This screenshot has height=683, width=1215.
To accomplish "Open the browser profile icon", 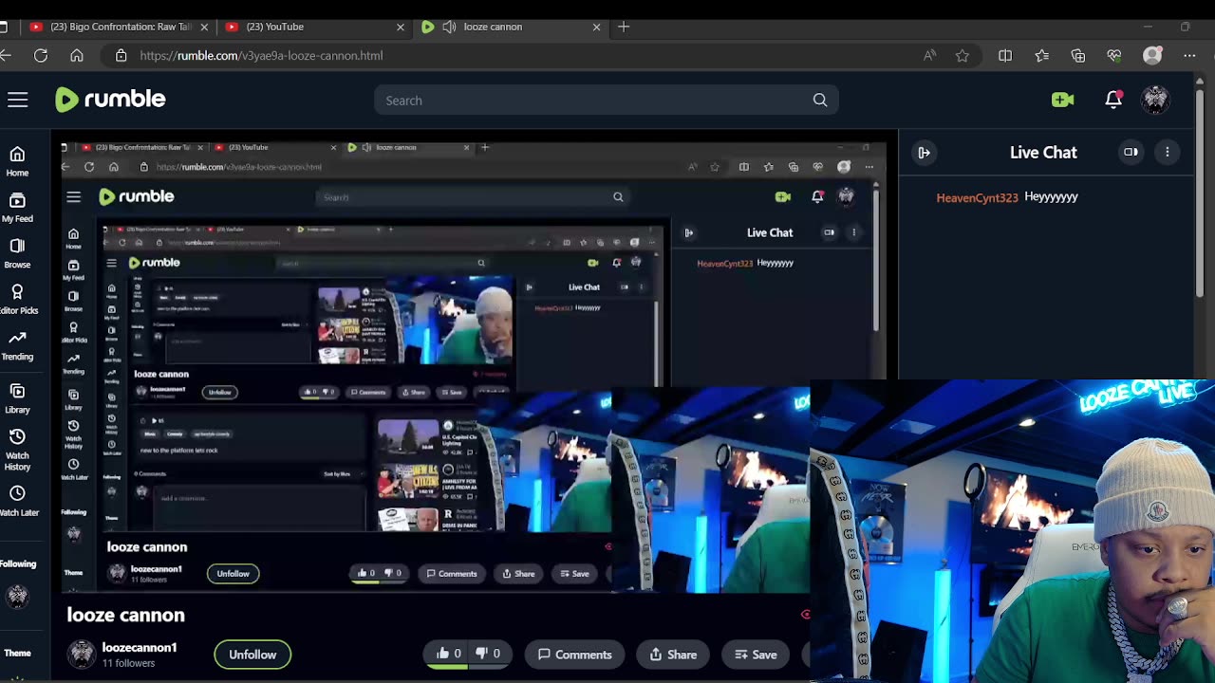I will 1152,56.
